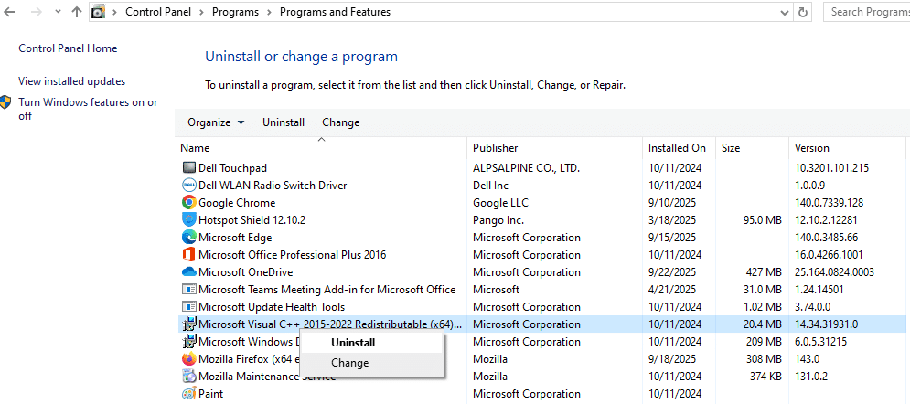The image size is (910, 404).
Task: Select the Google Chrome row name
Action: pos(237,203)
